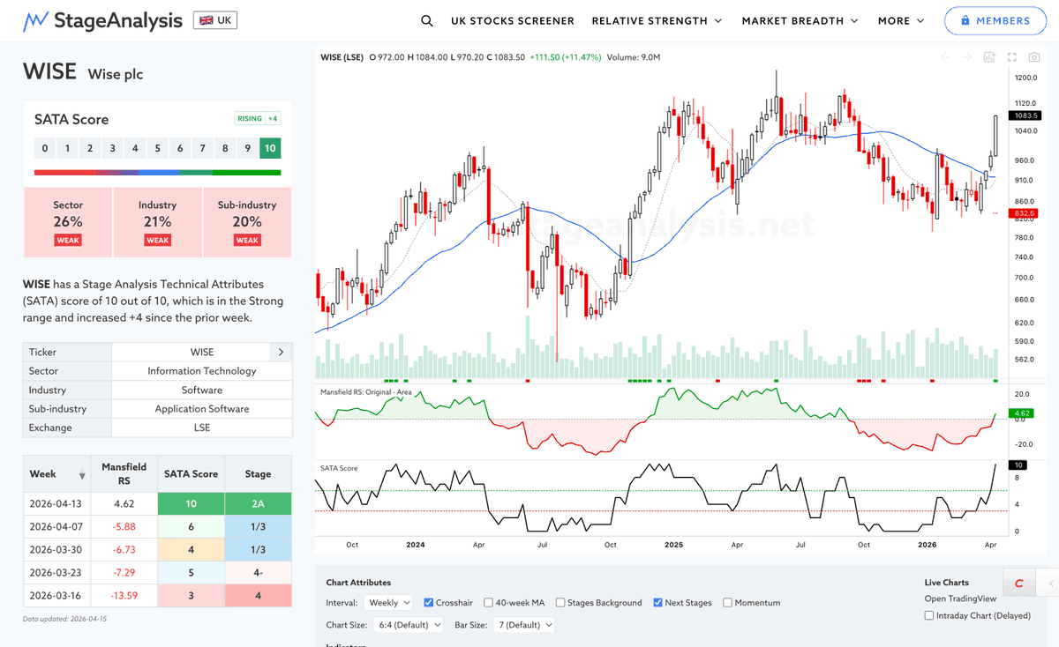
Task: Click the Mansfield RS column header
Action: 124,474
